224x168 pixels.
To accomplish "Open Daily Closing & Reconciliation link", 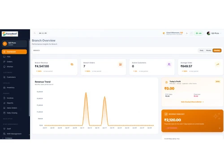I will [192, 102].
